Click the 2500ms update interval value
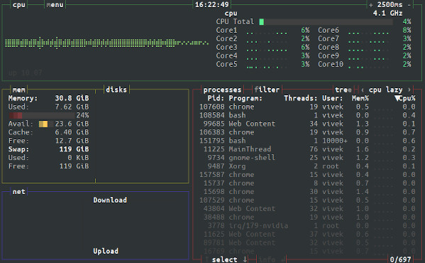 pos(390,4)
